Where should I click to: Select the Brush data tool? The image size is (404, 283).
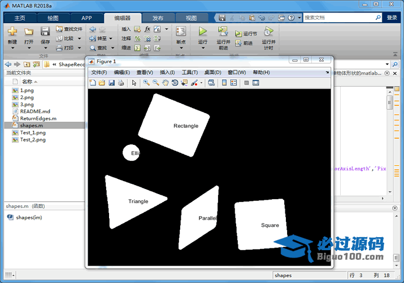(x=194, y=83)
